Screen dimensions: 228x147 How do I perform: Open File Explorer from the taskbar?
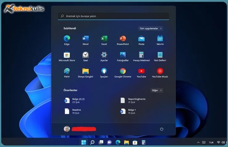click(126, 142)
